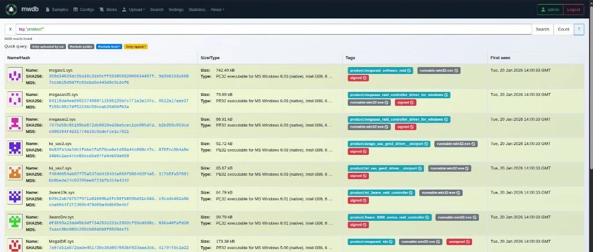This screenshot has height=252, width=593.
Task: Click ban icon on lsi_sas3.sys runnable:win32:exe tag
Action: (474, 144)
